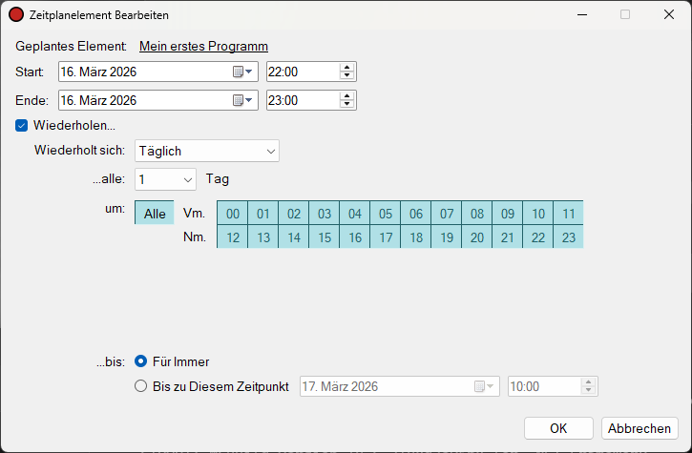Image resolution: width=692 pixels, height=453 pixels.
Task: Toggle hour 22 in the Nm. row
Action: (538, 237)
